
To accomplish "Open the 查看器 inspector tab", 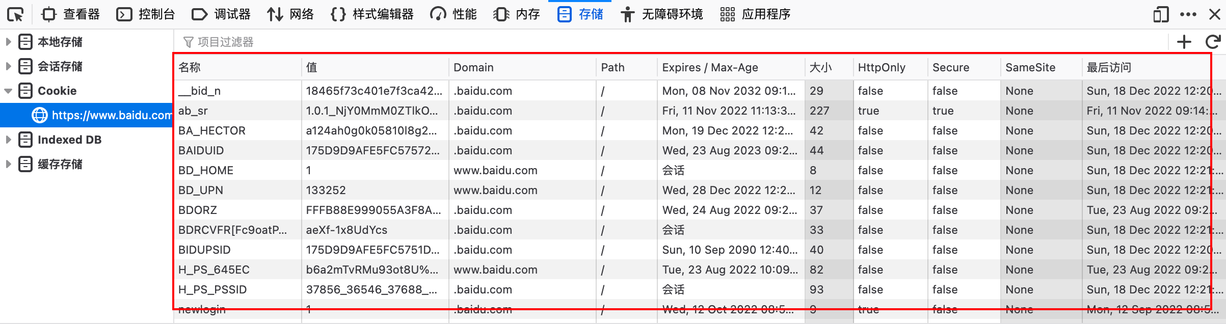I will pyautogui.click(x=71, y=14).
